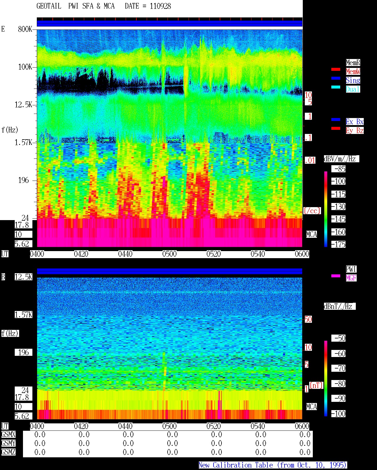Screen dimensions: 377x470
Task: Click the cyan Dual legend swatch
Action: (x=336, y=87)
